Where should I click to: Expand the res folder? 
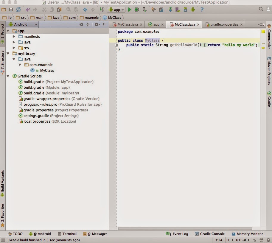pyautogui.click(x=14, y=48)
